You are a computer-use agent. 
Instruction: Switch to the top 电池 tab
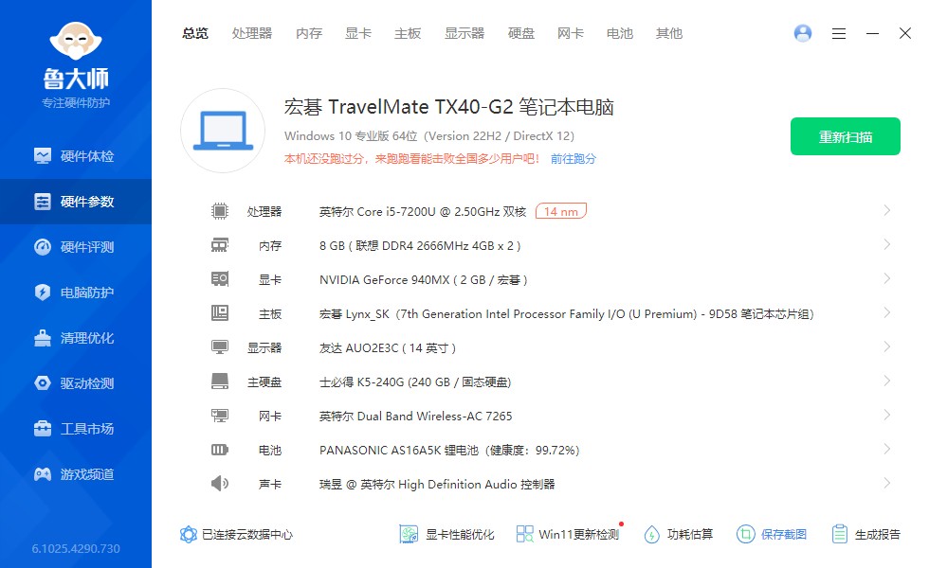pos(620,34)
